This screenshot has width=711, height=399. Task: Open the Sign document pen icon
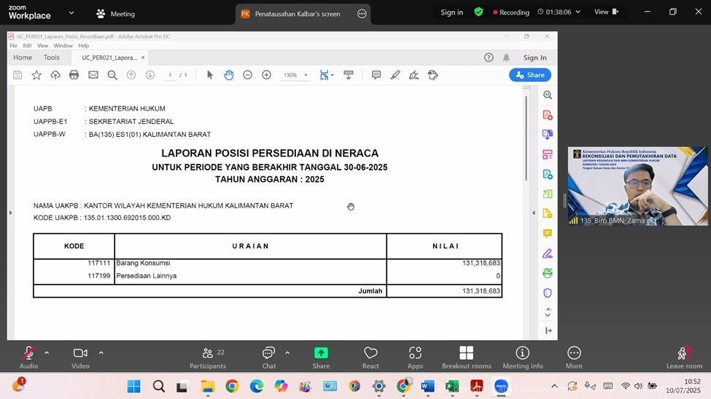tap(414, 75)
